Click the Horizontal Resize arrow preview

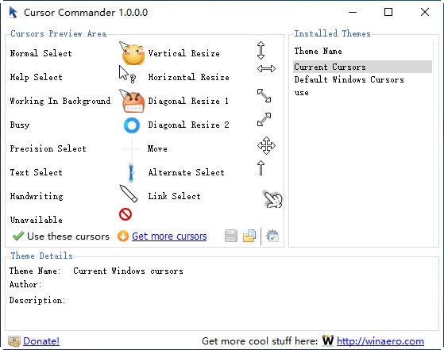(266, 68)
